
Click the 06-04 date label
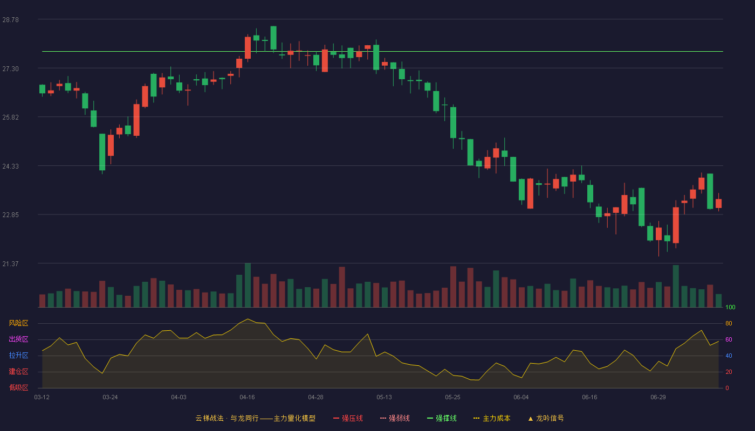coord(521,397)
